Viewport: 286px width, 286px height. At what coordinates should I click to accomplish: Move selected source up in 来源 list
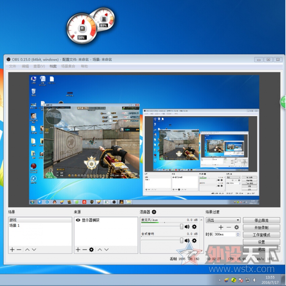(x=100, y=250)
